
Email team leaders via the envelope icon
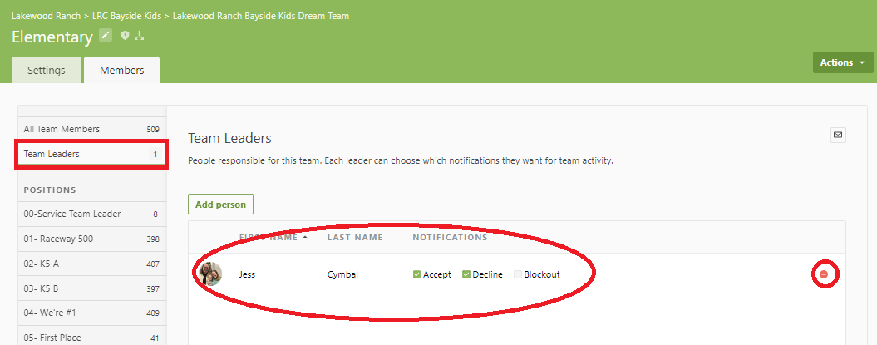[x=837, y=135]
